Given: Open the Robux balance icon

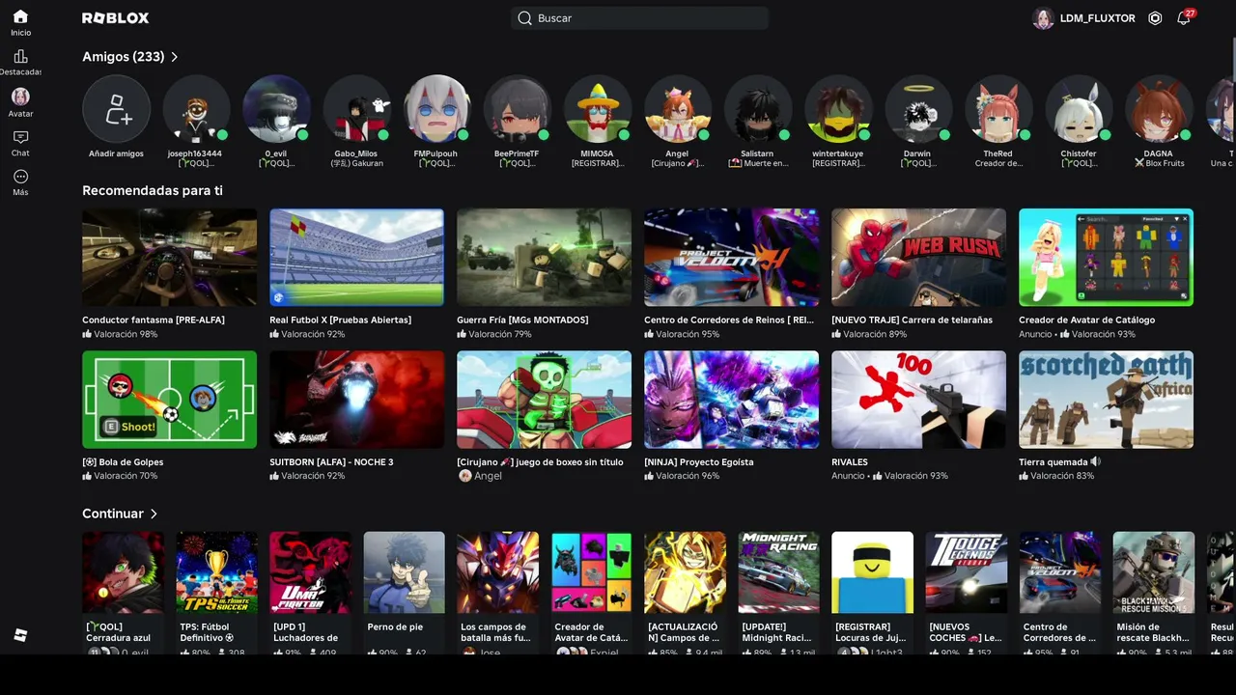Looking at the screenshot, I should (x=1155, y=18).
